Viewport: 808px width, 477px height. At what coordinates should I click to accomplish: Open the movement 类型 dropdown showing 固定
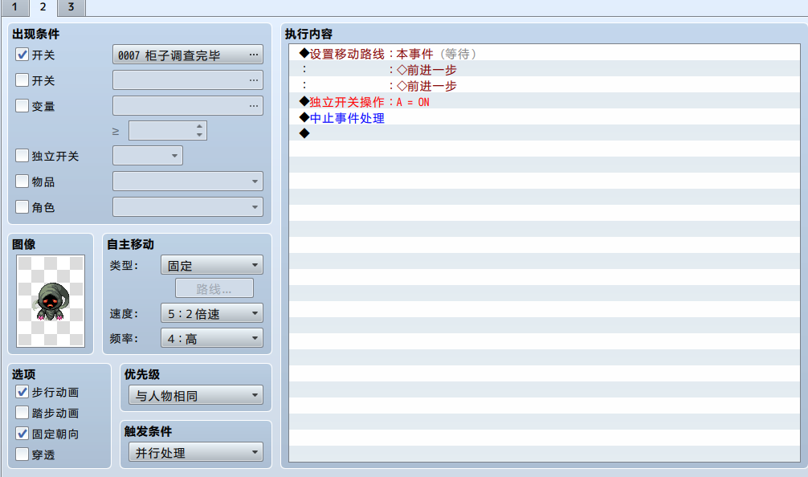click(212, 265)
